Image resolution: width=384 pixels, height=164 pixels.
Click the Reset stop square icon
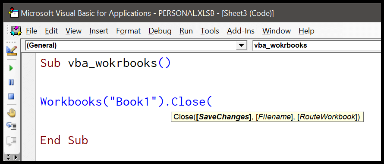pyautogui.click(x=11, y=97)
